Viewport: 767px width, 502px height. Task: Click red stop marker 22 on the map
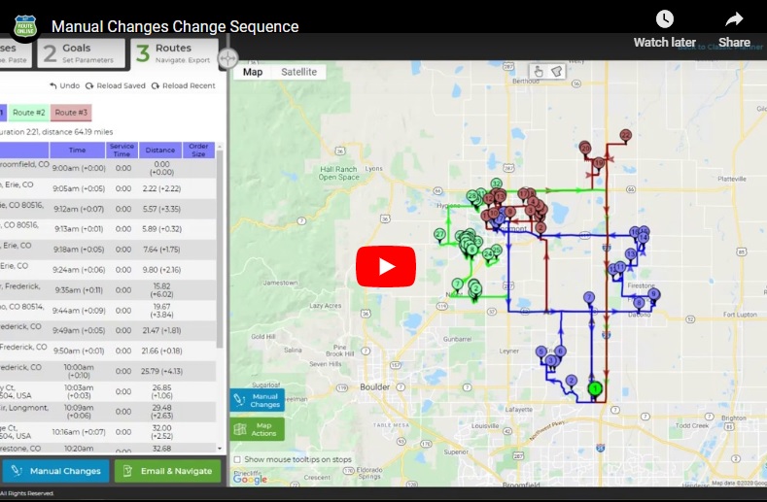coord(625,135)
